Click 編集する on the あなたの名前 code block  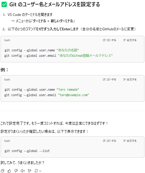coord(130,40)
